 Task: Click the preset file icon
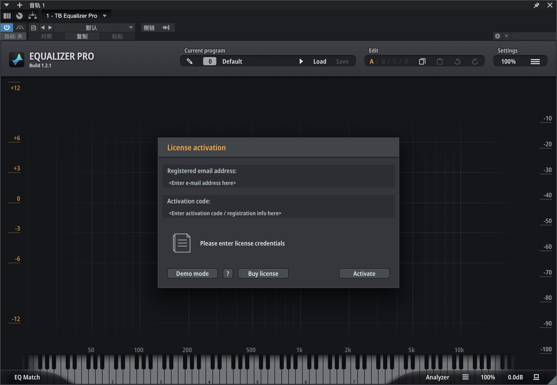(x=33, y=28)
